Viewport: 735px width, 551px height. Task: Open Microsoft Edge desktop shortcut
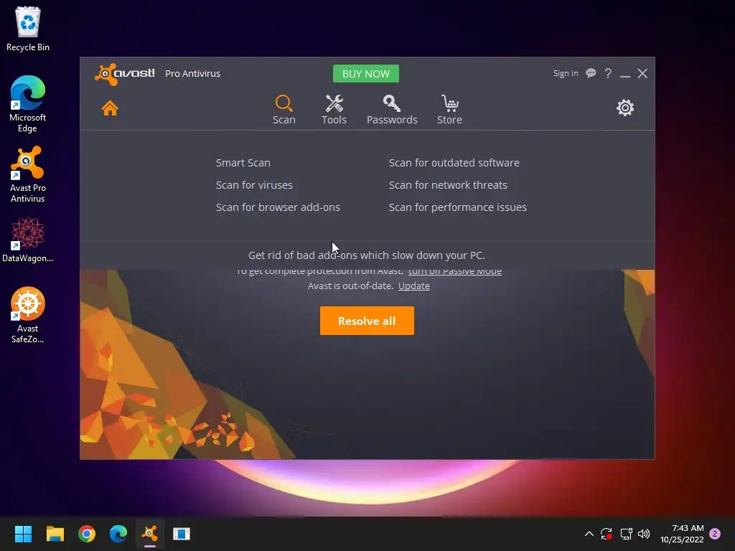28,104
